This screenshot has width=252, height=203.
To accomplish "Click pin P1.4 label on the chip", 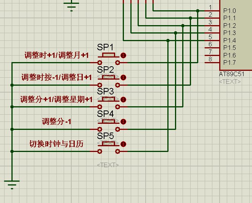I will tap(230, 40).
